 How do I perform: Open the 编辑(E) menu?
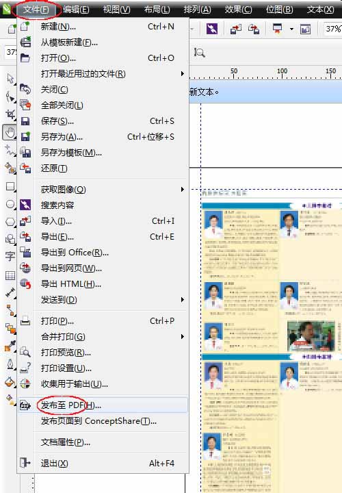(76, 10)
